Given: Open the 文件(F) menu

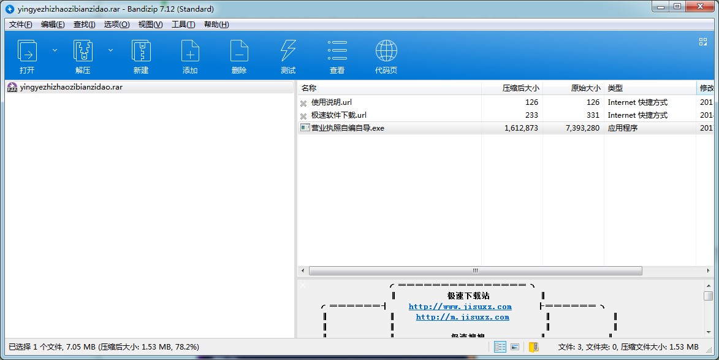Looking at the screenshot, I should point(21,25).
